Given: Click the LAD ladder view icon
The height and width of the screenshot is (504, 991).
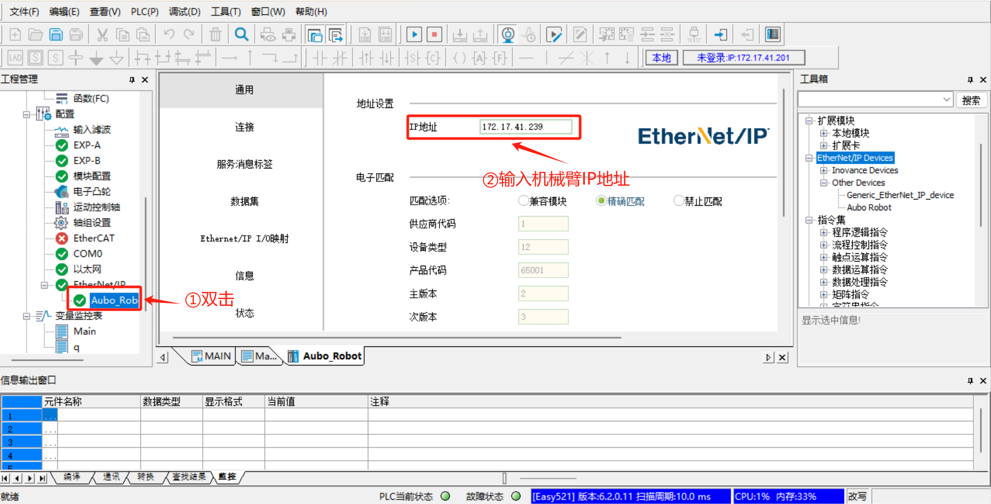Looking at the screenshot, I should tap(15, 57).
